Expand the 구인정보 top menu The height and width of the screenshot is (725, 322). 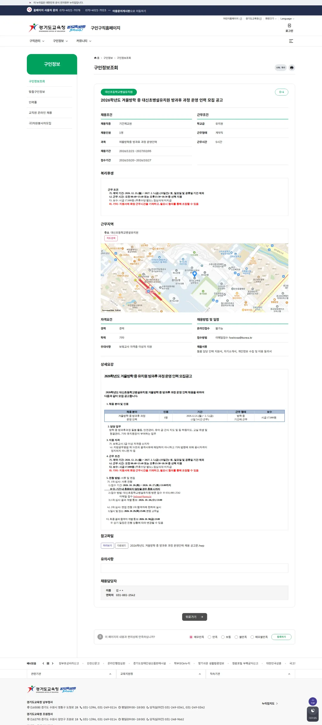[60, 41]
